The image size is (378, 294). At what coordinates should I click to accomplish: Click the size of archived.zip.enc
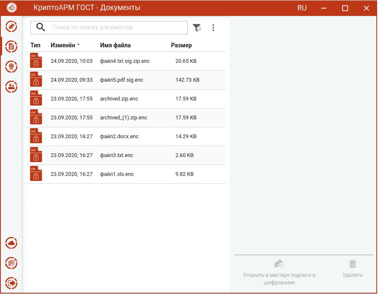pyautogui.click(x=186, y=99)
